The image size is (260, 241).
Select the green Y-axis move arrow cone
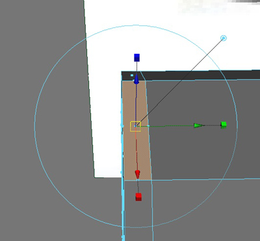(199, 125)
